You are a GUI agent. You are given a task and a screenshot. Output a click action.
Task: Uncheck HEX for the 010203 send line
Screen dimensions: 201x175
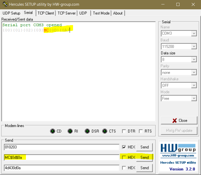click(x=124, y=147)
